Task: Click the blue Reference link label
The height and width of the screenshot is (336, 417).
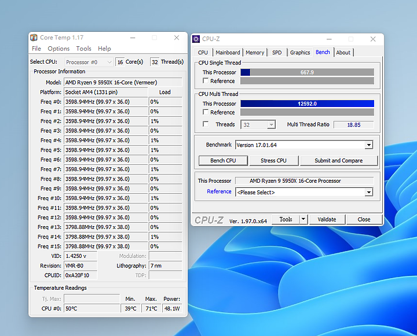Action: pyautogui.click(x=219, y=191)
